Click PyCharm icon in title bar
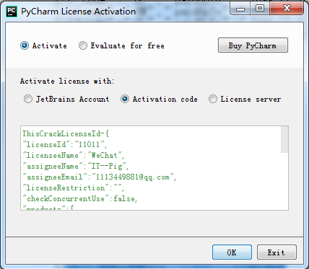Viewport: 309px width, 269px height. pyautogui.click(x=12, y=12)
